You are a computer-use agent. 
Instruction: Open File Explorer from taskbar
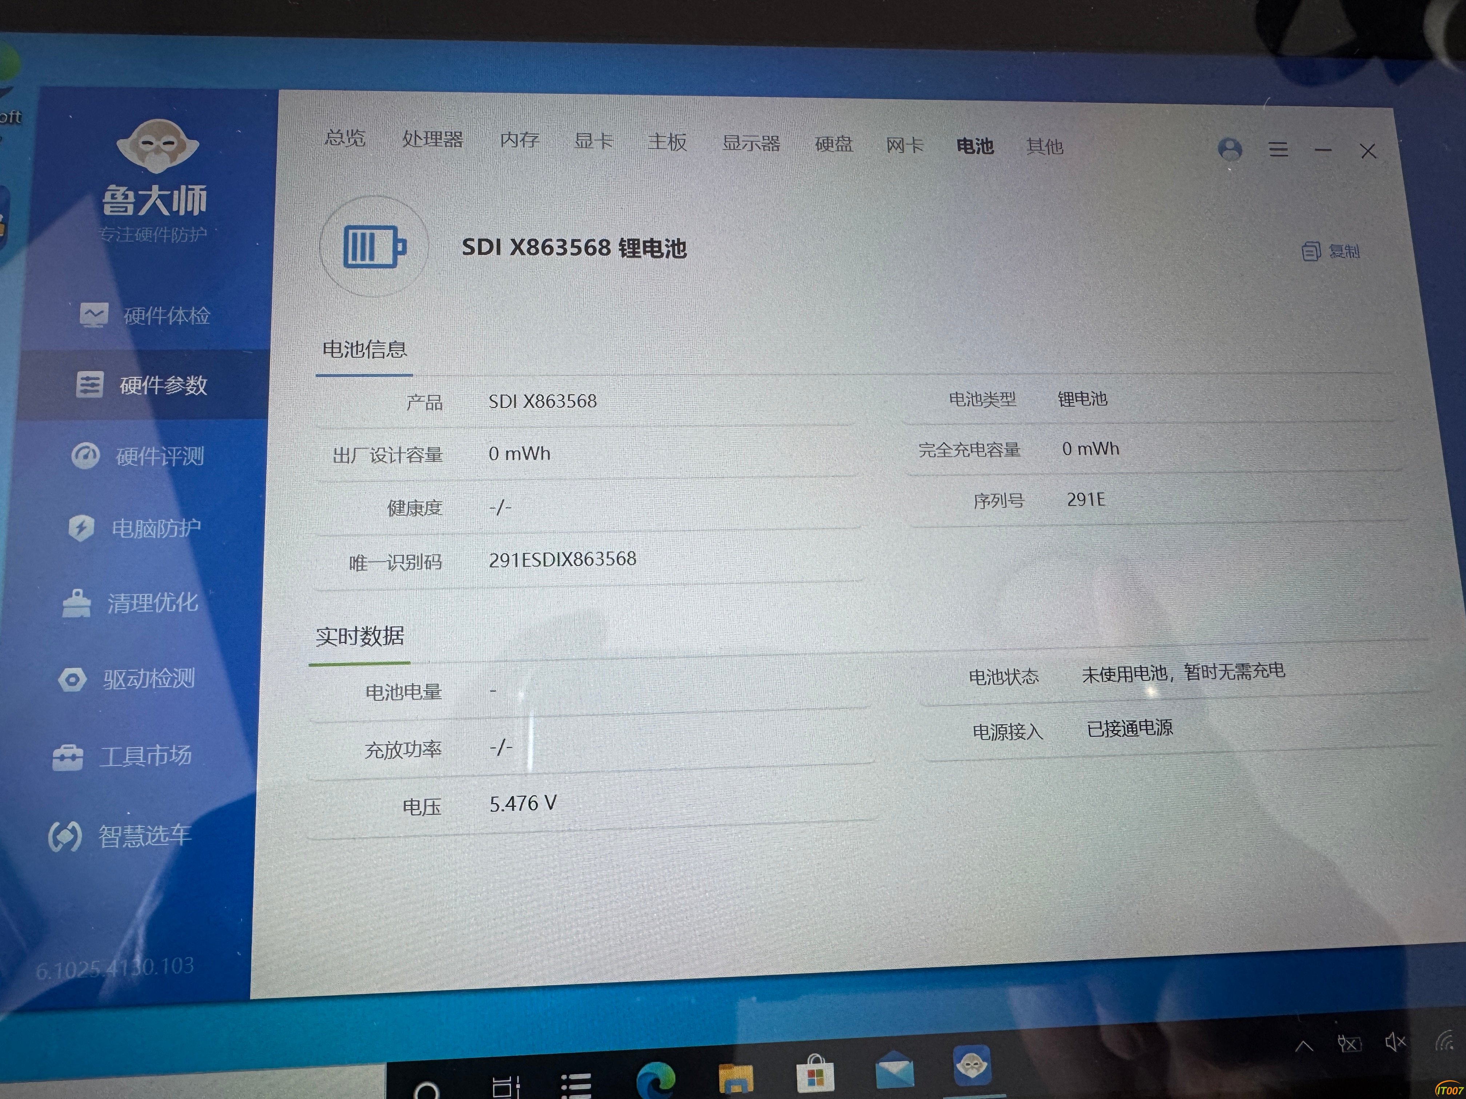tap(736, 1078)
